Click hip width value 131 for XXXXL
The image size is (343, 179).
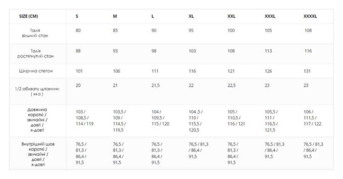pos(307,71)
